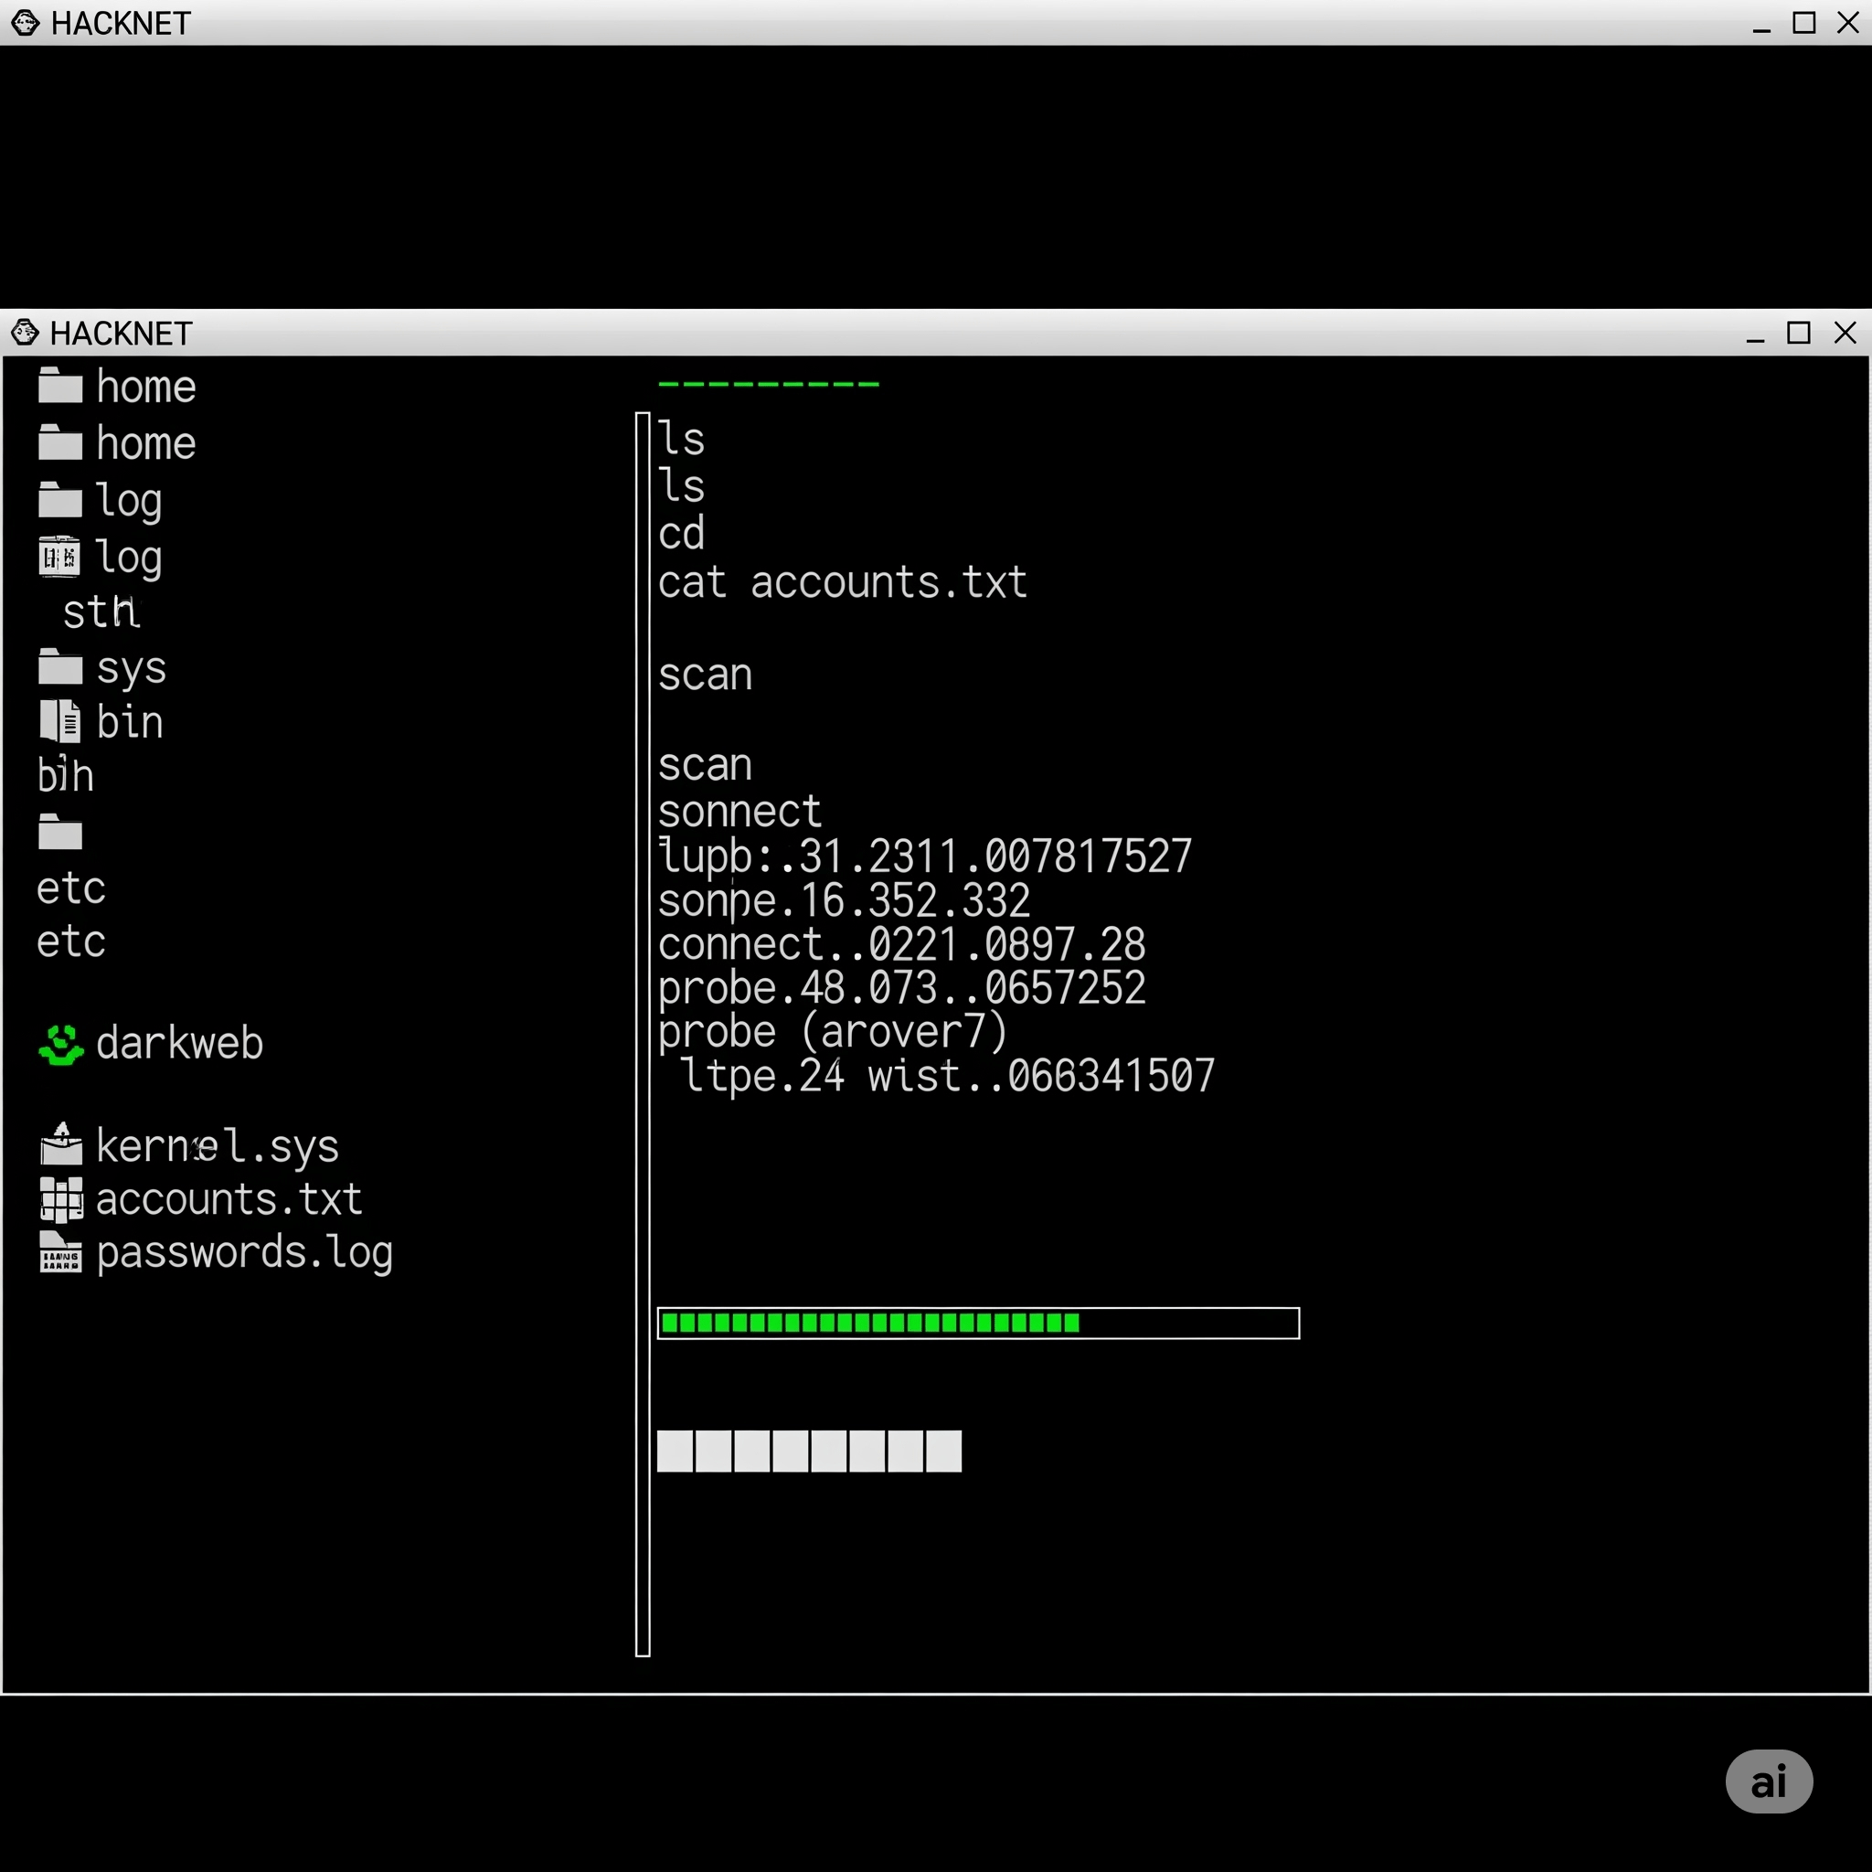Close the back Hacknet window
1872x1872 pixels.
(1849, 22)
